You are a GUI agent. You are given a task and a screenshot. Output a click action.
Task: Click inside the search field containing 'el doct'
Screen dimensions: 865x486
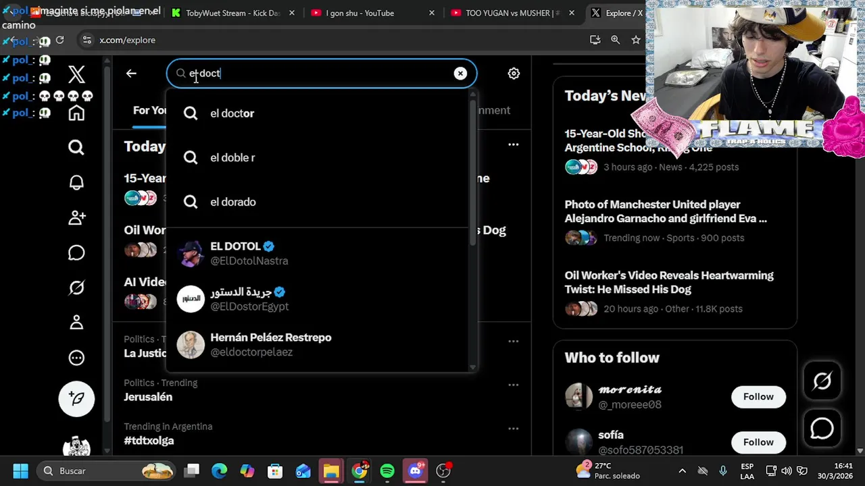coord(321,73)
